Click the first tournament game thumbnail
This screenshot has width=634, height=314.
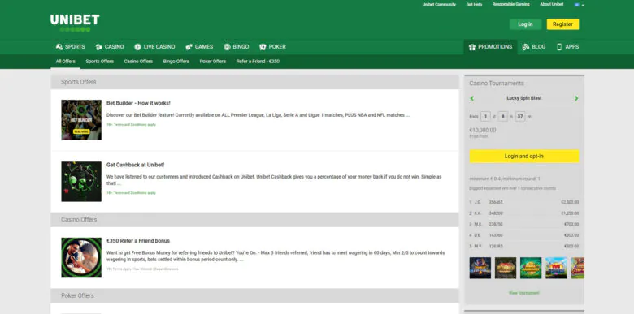coord(480,268)
